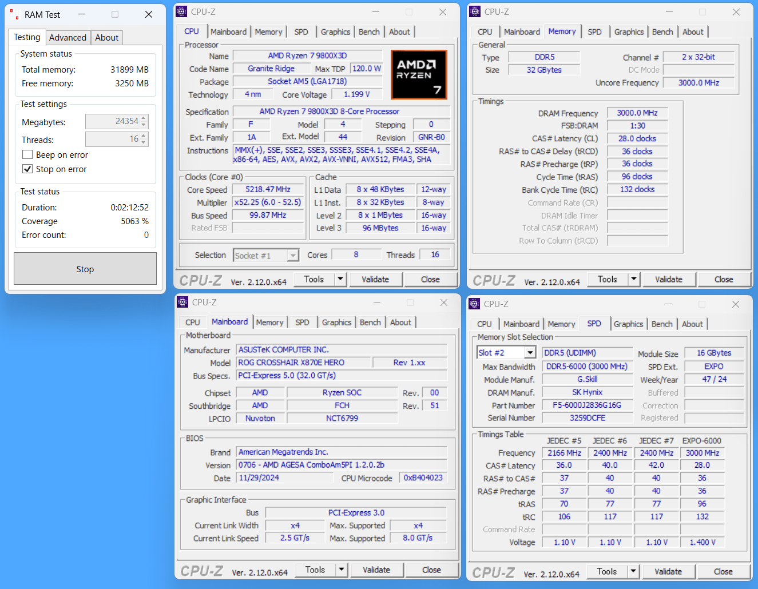This screenshot has width=758, height=589.
Task: Open SPD tab in Mainboard window
Action: point(302,323)
